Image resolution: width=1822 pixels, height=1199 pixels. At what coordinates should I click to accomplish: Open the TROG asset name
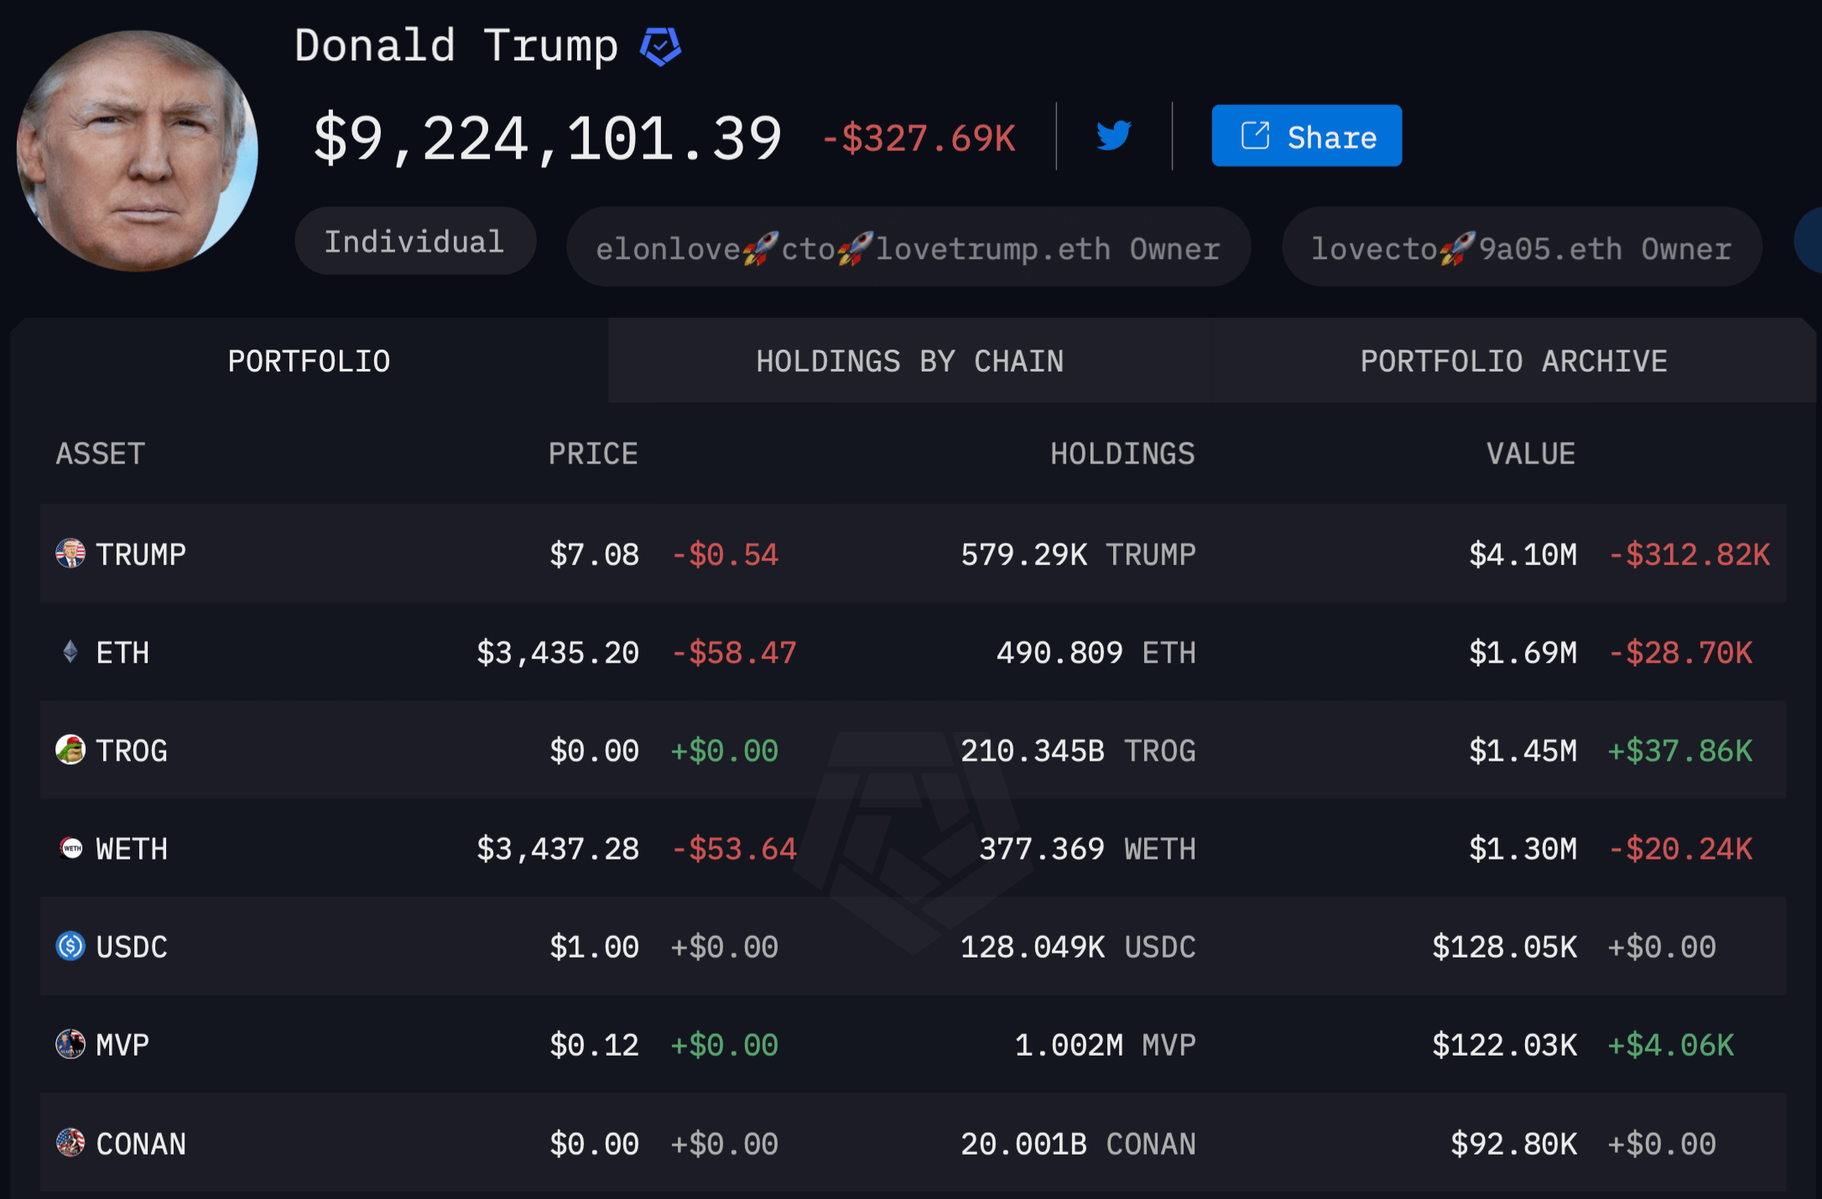pos(132,750)
